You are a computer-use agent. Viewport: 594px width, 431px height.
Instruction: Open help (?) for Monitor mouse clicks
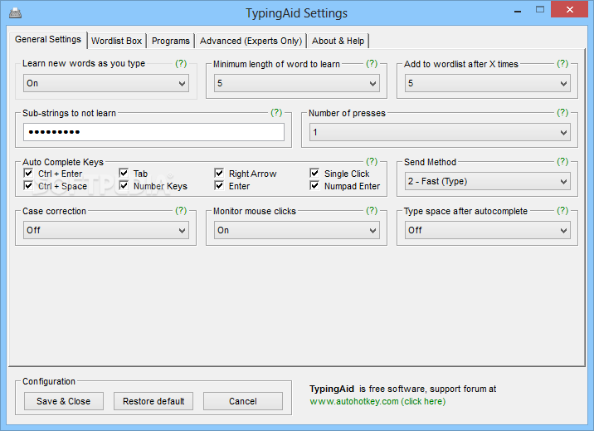click(372, 210)
